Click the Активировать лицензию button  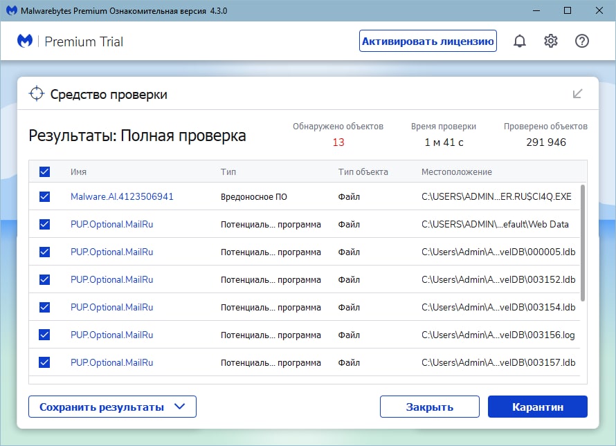[428, 41]
